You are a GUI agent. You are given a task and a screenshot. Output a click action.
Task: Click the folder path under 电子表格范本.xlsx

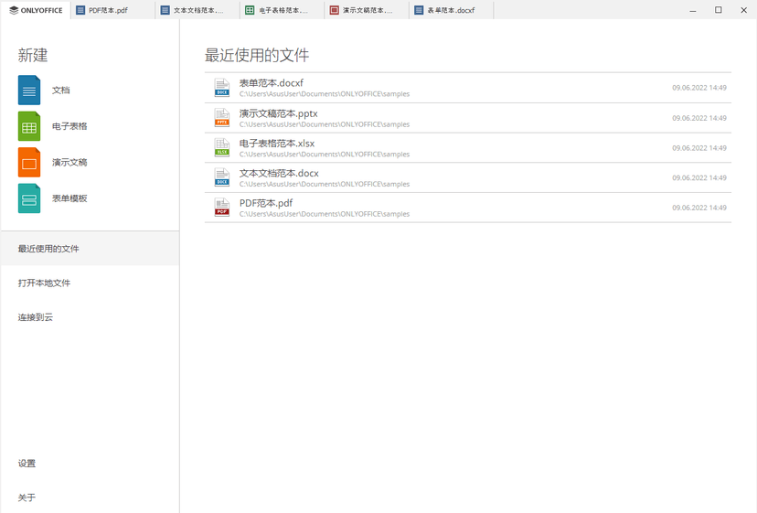pyautogui.click(x=325, y=155)
